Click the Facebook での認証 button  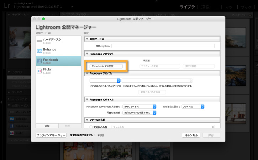[106, 66]
